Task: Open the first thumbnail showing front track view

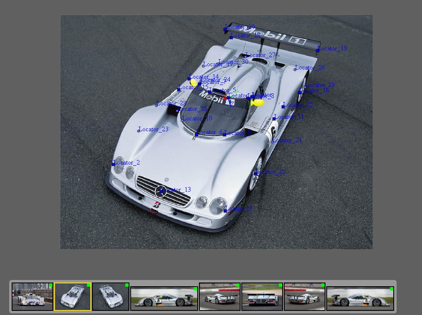Action: click(x=32, y=297)
